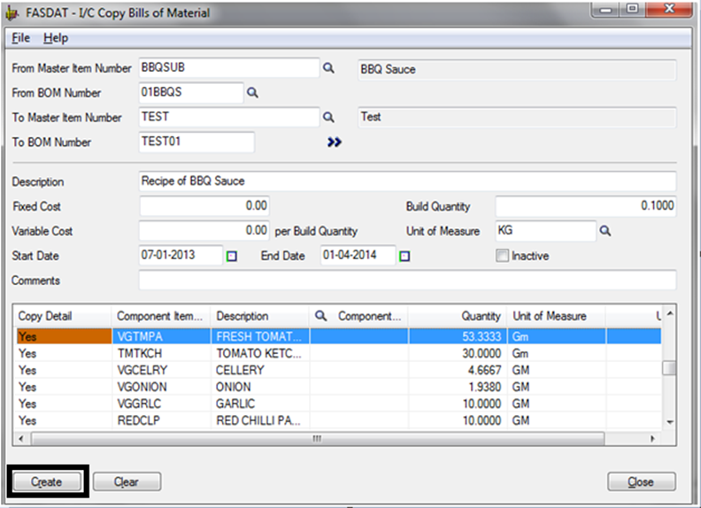Click the Description text field
Viewport: 701px width, 508px height.
click(x=407, y=181)
